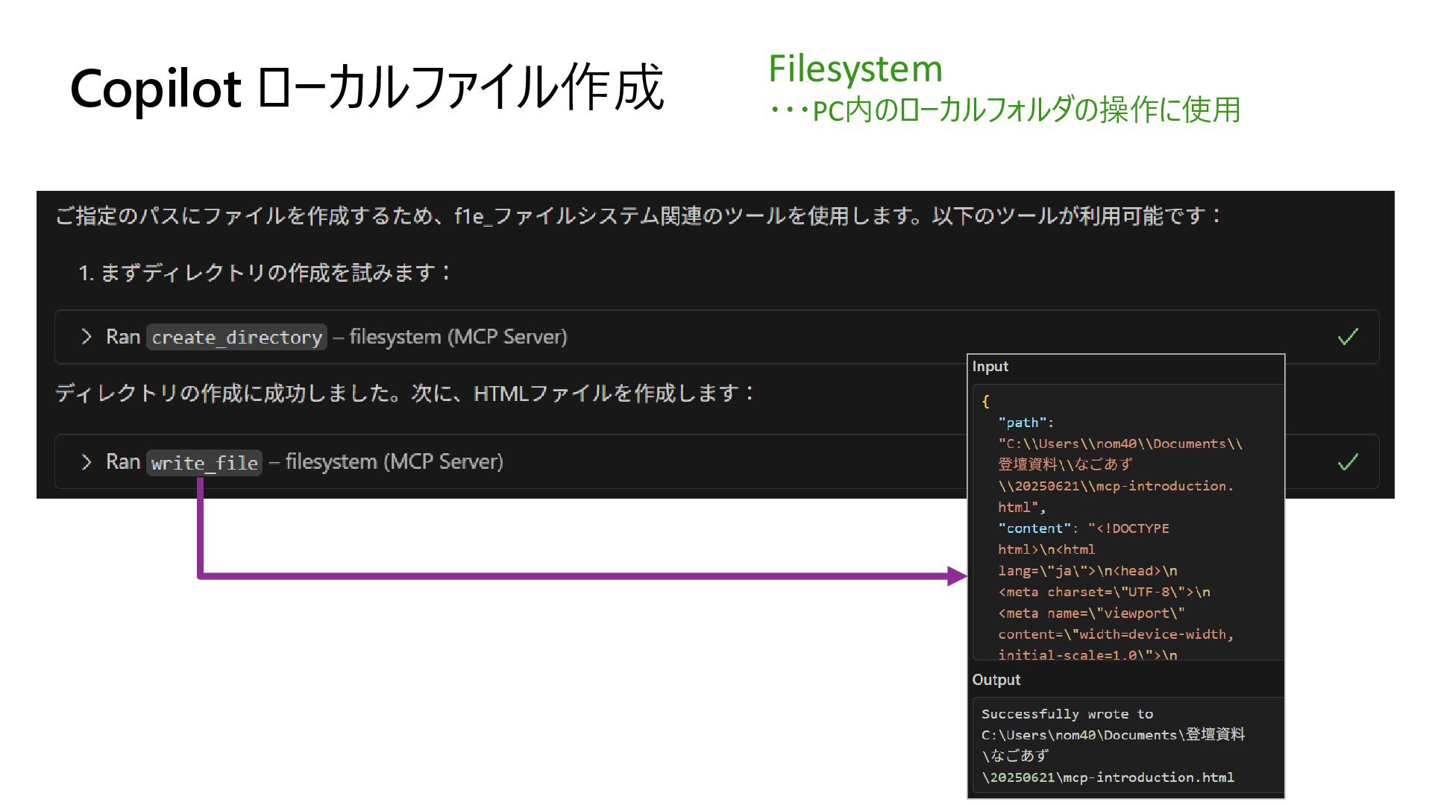Click the green checkmark for create_directory
Screen dimensions: 1432x805
tap(1348, 337)
